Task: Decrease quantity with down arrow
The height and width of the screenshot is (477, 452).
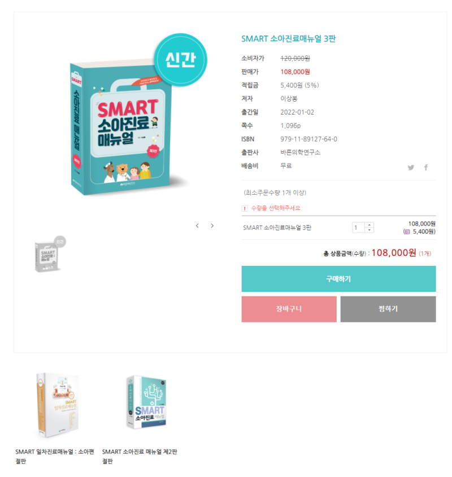Action: point(369,230)
